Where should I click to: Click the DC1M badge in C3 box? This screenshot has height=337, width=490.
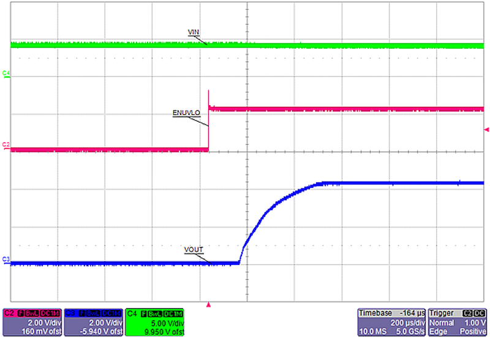[111, 313]
